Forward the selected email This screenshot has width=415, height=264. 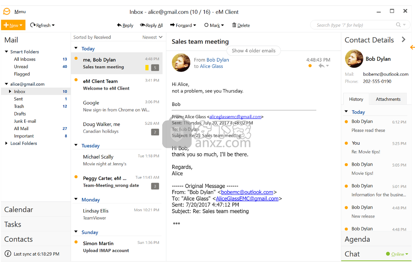(x=183, y=25)
